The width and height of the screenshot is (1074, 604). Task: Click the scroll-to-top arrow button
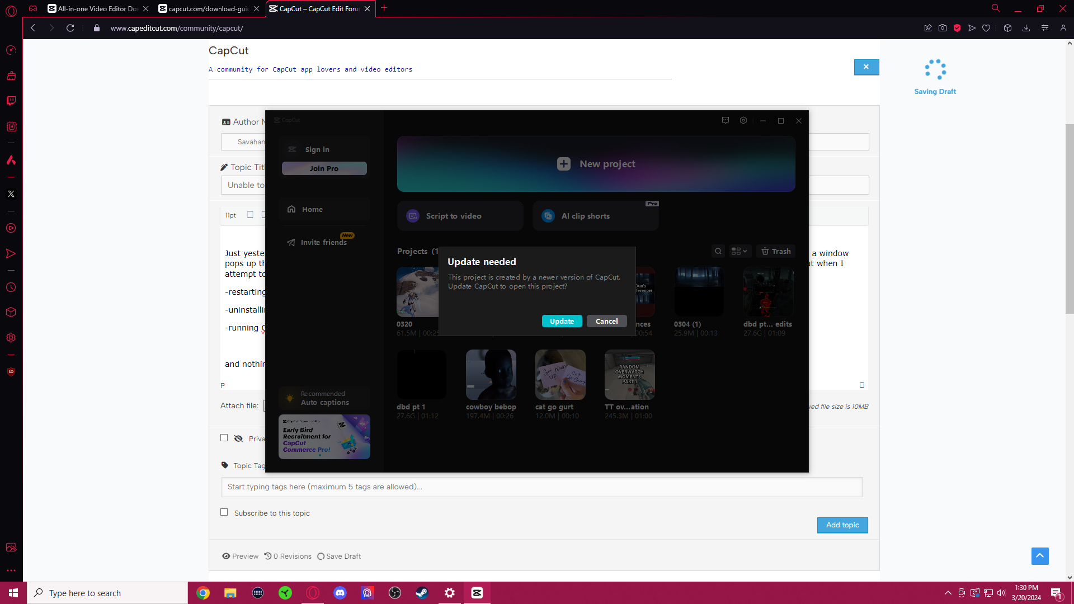1040,556
